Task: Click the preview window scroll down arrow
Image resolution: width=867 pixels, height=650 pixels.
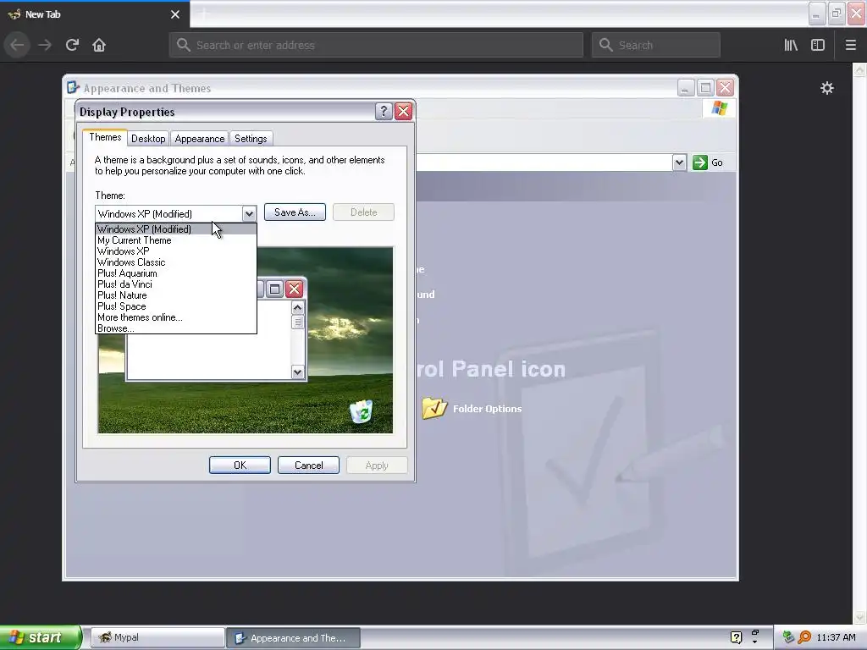Action: [297, 372]
